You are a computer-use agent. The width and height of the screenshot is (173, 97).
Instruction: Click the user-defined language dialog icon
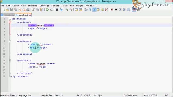point(98,10)
